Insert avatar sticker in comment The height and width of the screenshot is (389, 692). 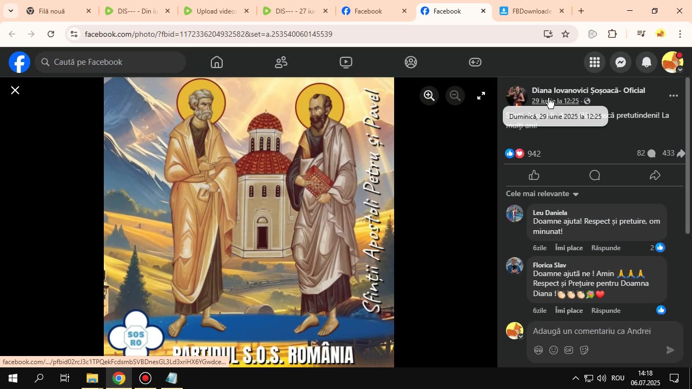tap(538, 350)
